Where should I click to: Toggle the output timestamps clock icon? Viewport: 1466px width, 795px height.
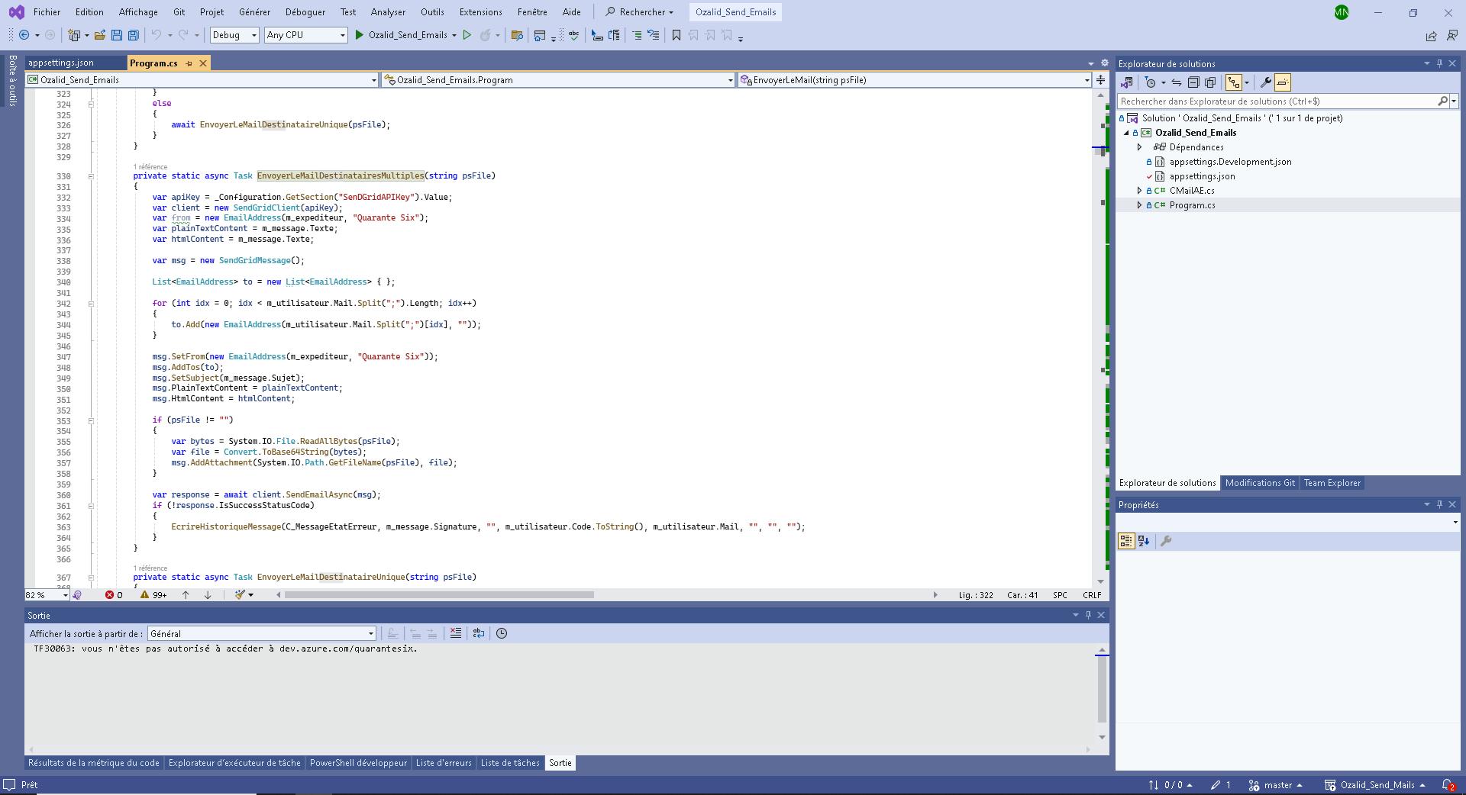click(x=502, y=633)
